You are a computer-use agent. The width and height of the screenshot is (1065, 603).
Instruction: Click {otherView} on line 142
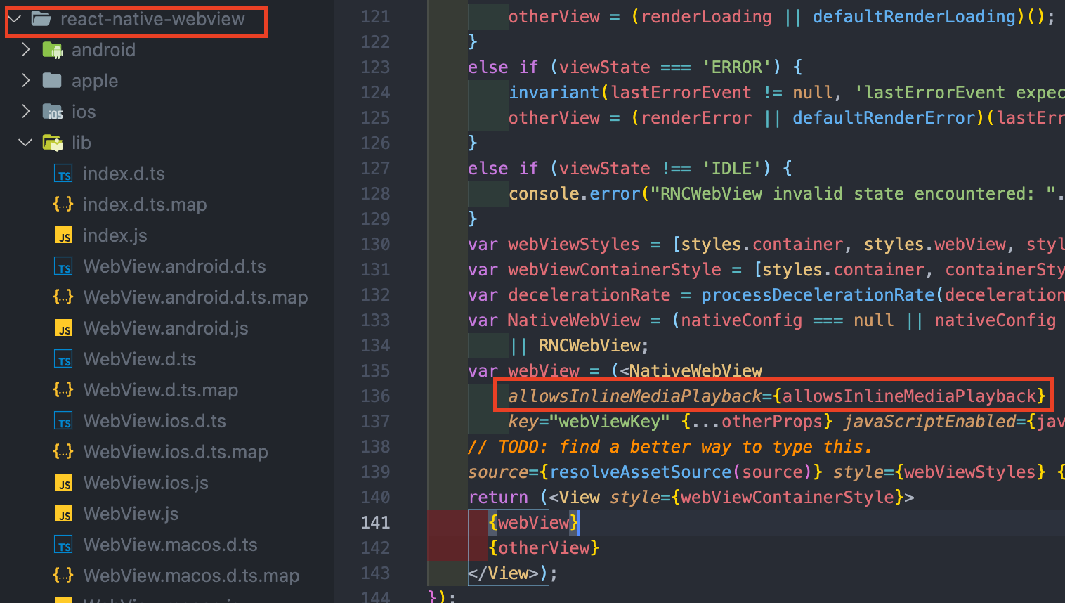tap(544, 547)
